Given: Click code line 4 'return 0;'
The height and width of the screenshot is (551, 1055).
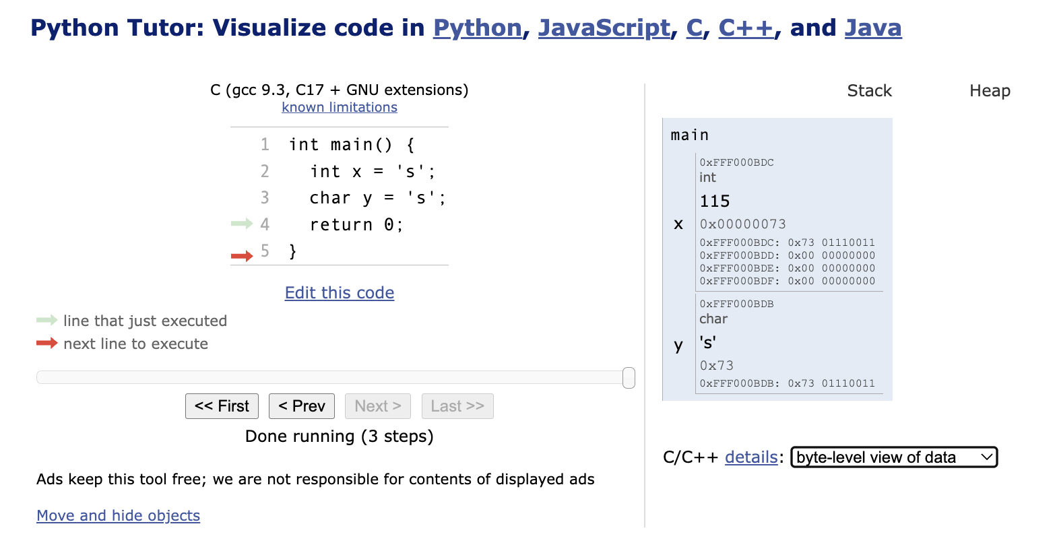Looking at the screenshot, I should click(x=356, y=225).
